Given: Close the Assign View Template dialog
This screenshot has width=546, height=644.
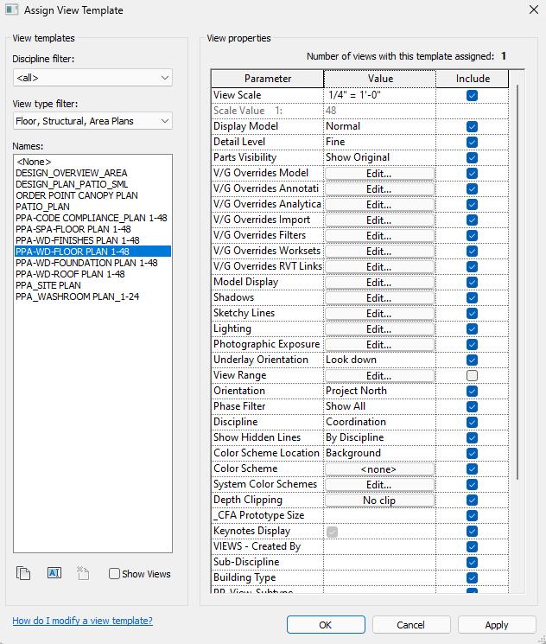Looking at the screenshot, I should (x=534, y=10).
